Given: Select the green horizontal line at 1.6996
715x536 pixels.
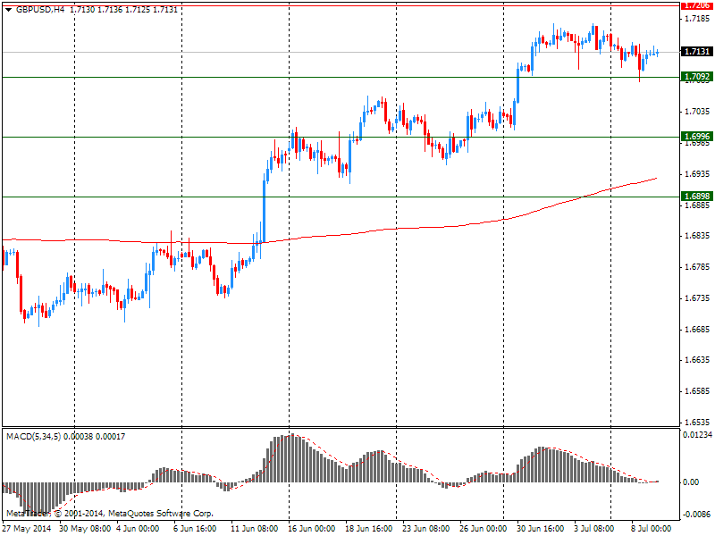Looking at the screenshot, I should click(341, 137).
